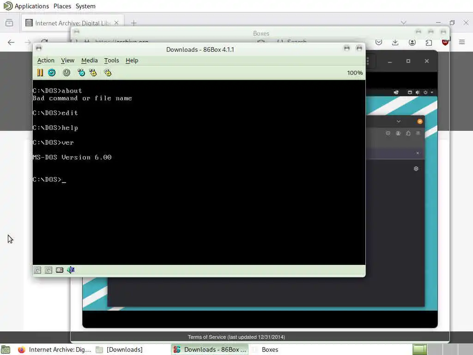Open the Firefox View icon by the tabs
The image size is (473, 355).
point(9,23)
